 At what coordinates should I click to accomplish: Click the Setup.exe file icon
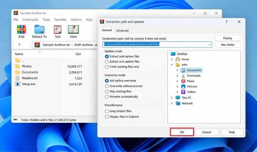click(x=17, y=84)
